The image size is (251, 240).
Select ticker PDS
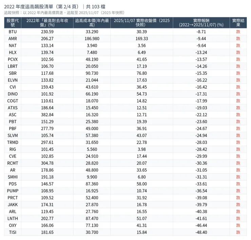tap(13, 184)
